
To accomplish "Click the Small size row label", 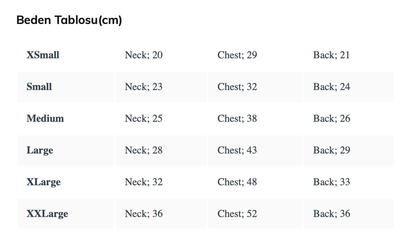I will coord(39,87).
